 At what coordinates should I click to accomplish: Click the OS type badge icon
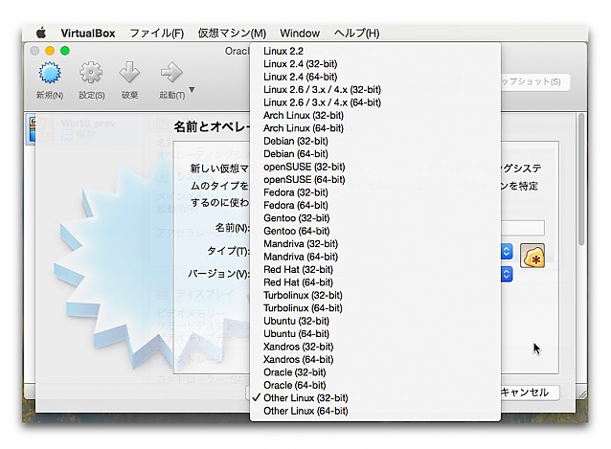pyautogui.click(x=532, y=257)
